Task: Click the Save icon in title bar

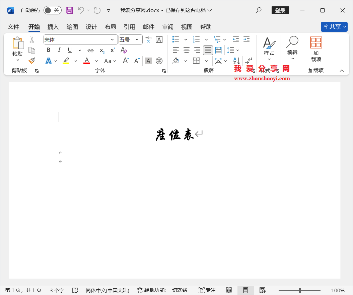Action: [69, 10]
